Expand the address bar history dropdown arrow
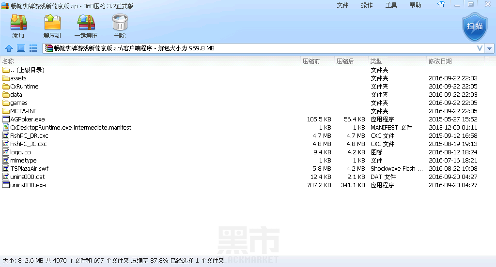The height and width of the screenshot is (267, 496). coord(489,48)
